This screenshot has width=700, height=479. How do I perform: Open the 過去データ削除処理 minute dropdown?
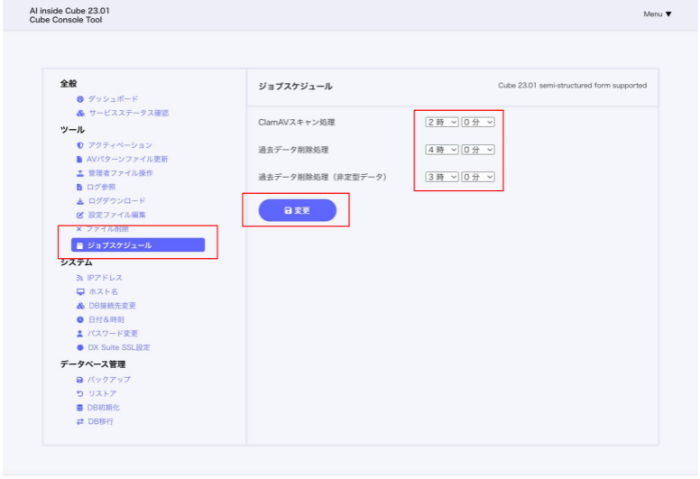[478, 150]
